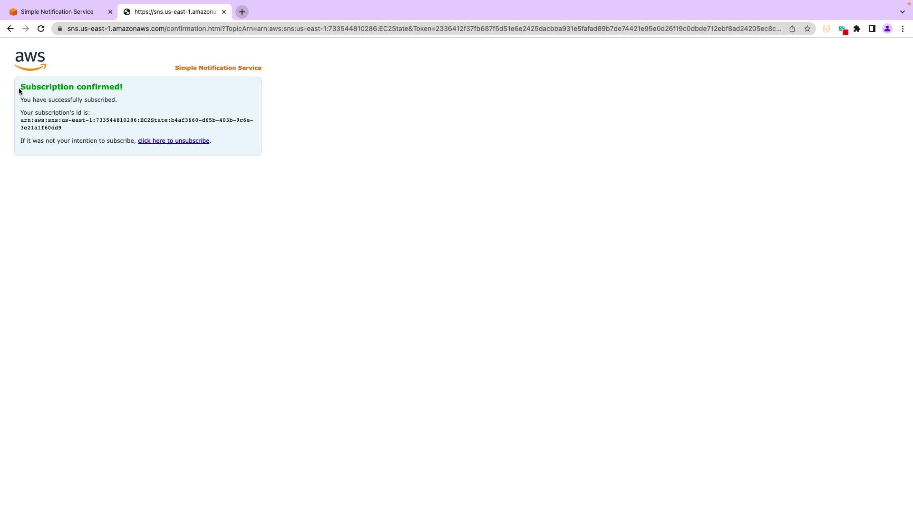Open the user profile avatar menu

pyautogui.click(x=887, y=29)
